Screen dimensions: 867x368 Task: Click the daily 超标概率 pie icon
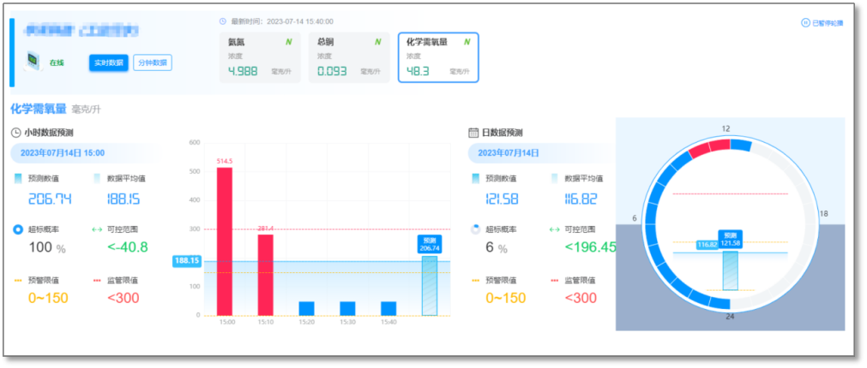point(476,229)
